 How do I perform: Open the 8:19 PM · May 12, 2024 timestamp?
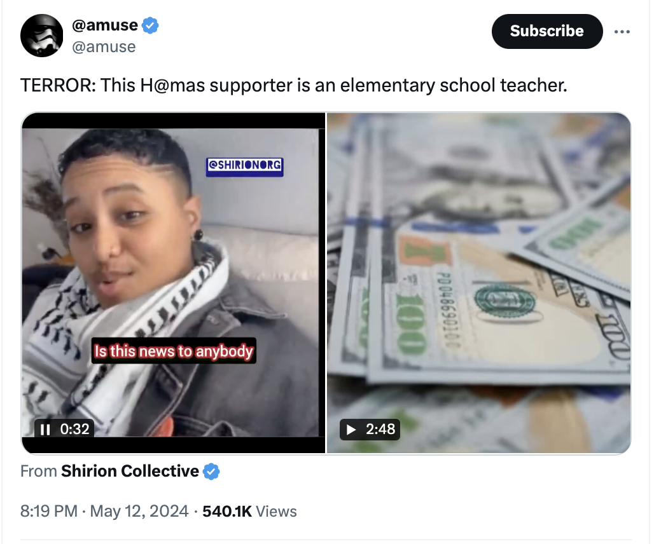click(x=104, y=511)
